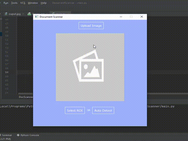188x141 pixels.
Task: Click the Scanner/main.py path in console
Action: (x=161, y=106)
